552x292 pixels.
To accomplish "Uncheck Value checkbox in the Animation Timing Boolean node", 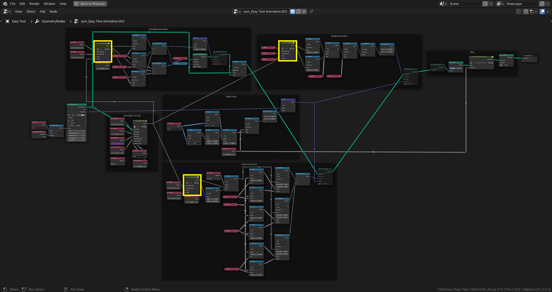I will tap(112, 164).
